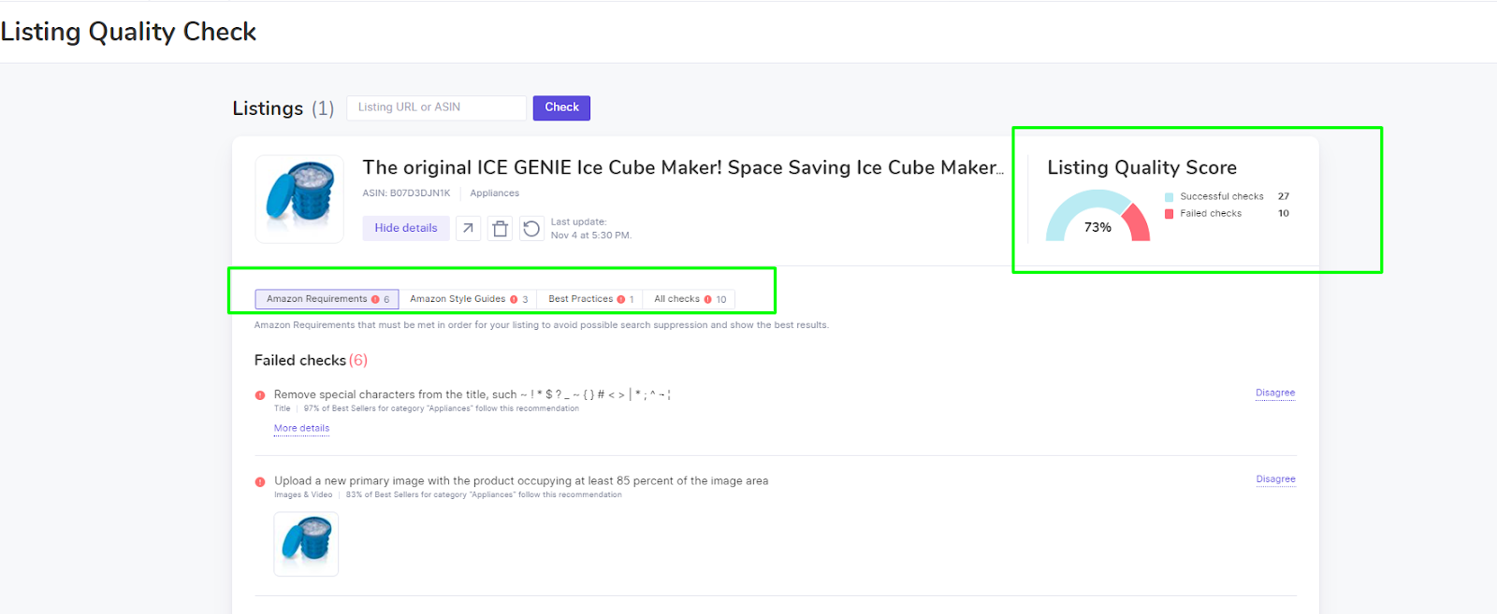Switch to Amazon Requirements tab
This screenshot has width=1497, height=614.
327,299
